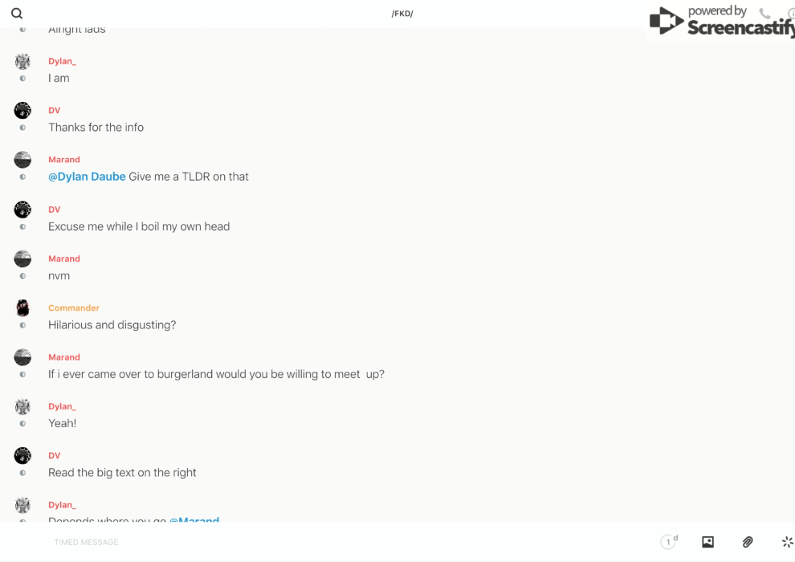Open the Commander sender name
Screen dimensions: 795x562
(x=74, y=308)
